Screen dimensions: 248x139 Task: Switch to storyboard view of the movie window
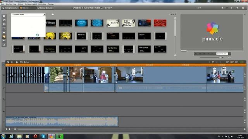pos(227,62)
